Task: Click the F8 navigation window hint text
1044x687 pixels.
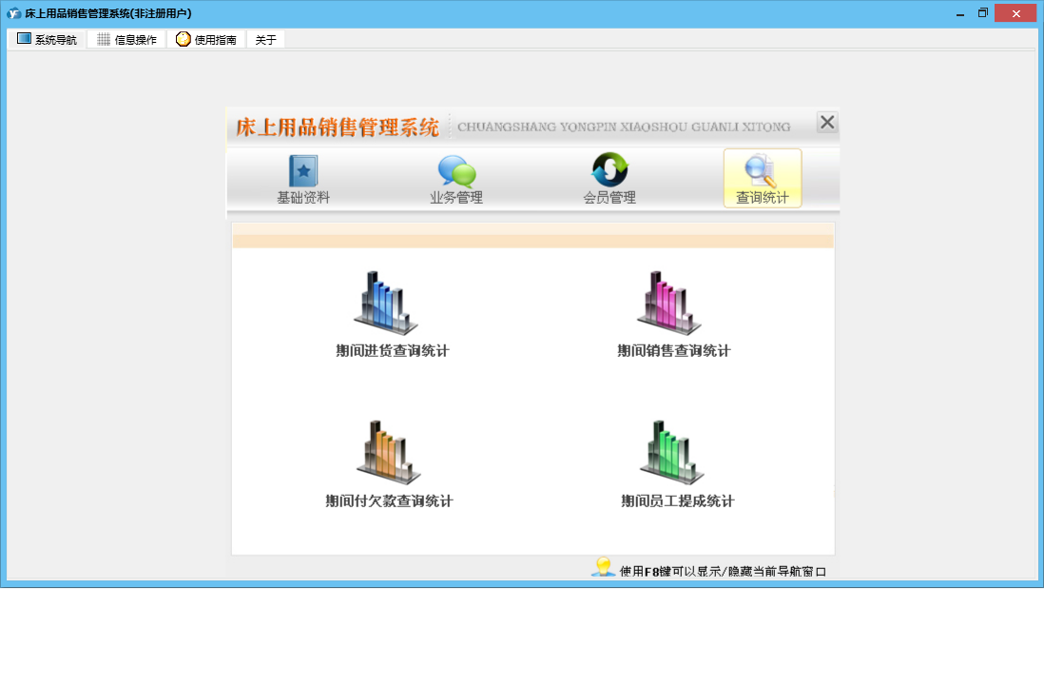Action: (x=723, y=572)
